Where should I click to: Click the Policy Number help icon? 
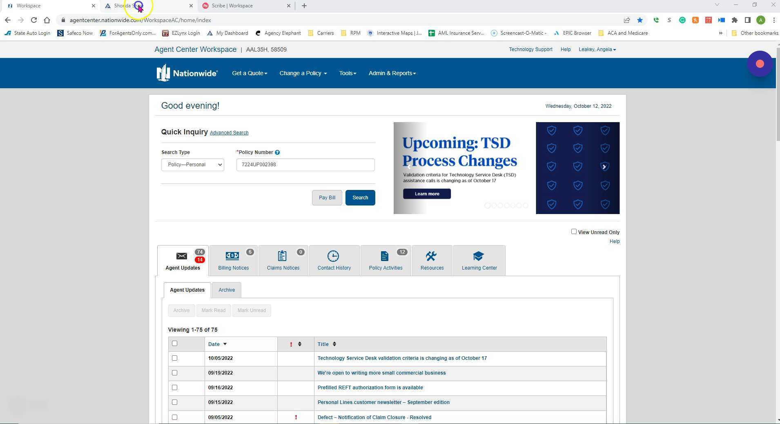(x=277, y=152)
